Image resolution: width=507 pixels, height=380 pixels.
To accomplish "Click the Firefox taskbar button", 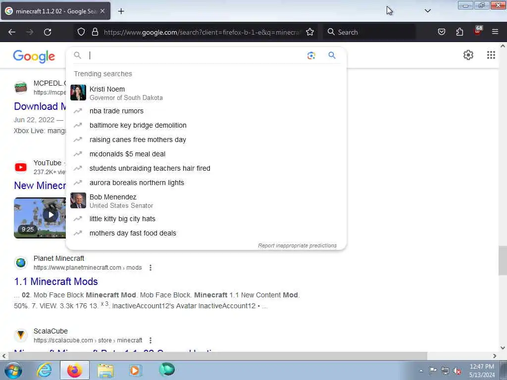I will (x=75, y=370).
